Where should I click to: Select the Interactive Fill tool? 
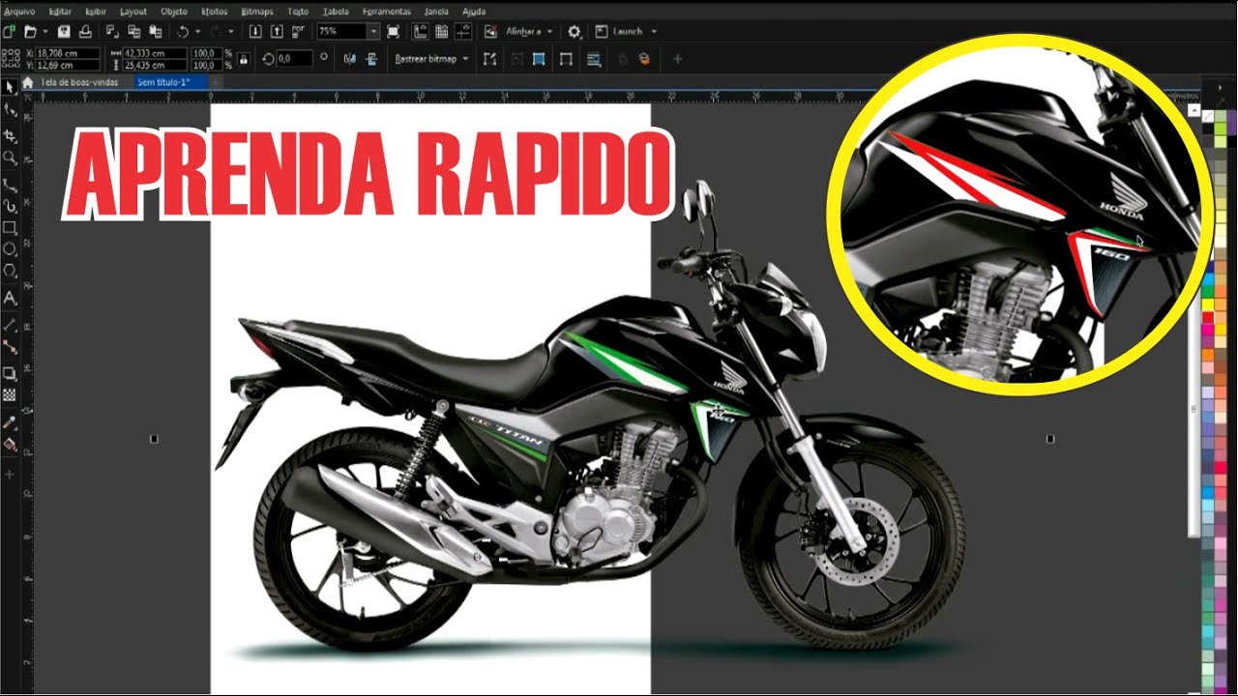coord(10,446)
